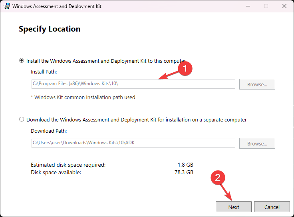This screenshot has height=217, width=294.
Task: Click Browse next to the Install Path
Action: 257,84
